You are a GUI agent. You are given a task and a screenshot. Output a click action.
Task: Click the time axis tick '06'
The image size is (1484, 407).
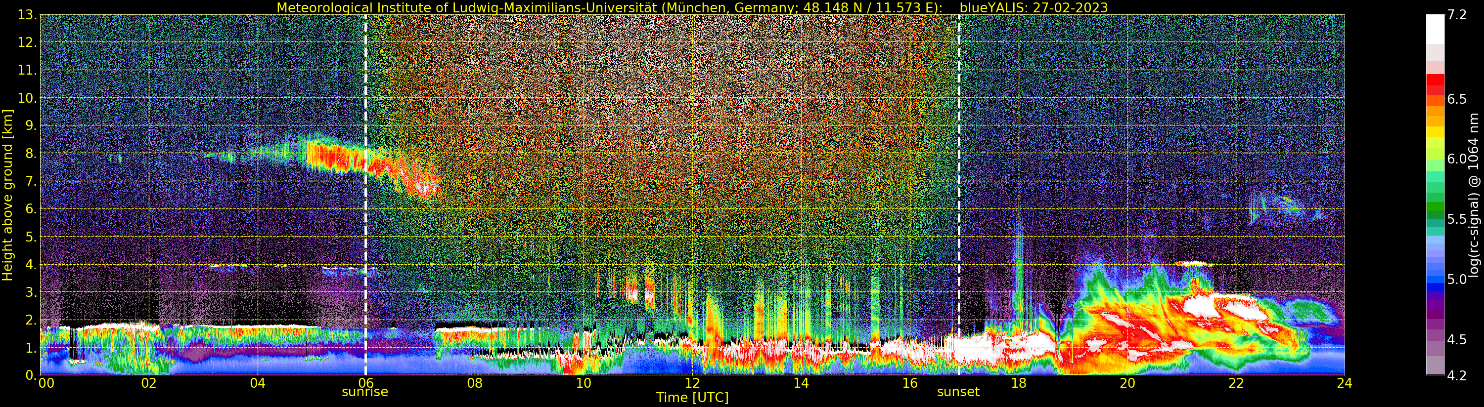coord(366,383)
